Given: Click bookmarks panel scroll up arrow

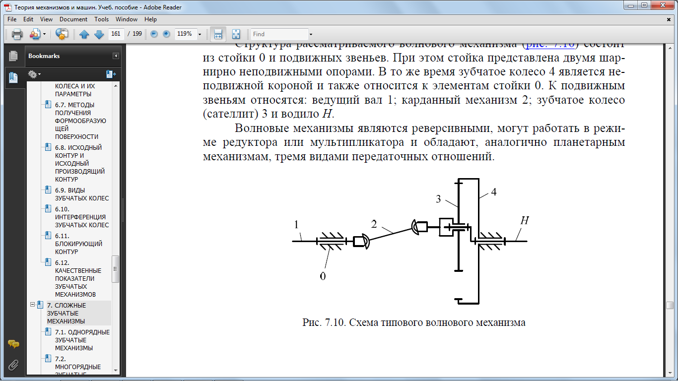Looking at the screenshot, I should pos(116,87).
